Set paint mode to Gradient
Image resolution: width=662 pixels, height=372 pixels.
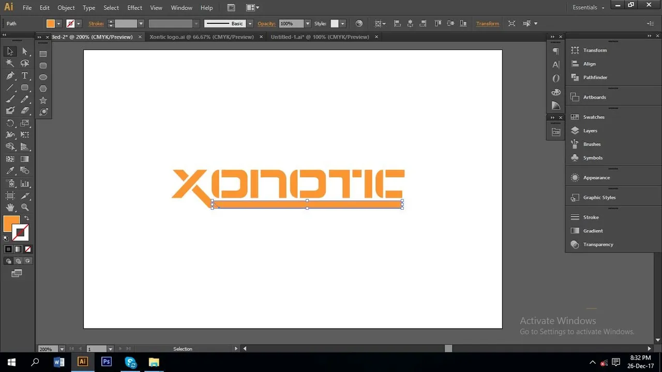click(x=18, y=249)
